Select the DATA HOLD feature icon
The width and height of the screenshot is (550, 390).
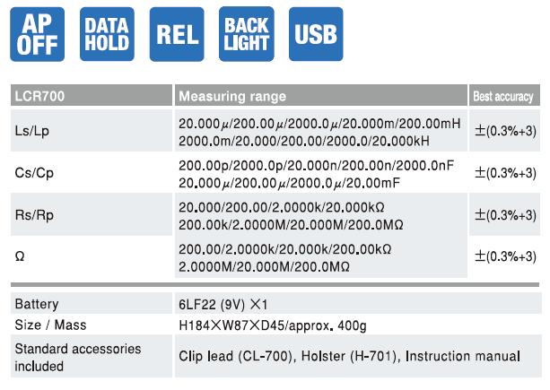point(107,34)
